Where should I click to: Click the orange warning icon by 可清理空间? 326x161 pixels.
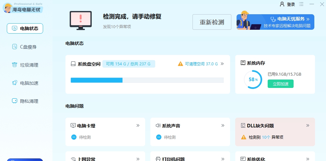coord(180,64)
